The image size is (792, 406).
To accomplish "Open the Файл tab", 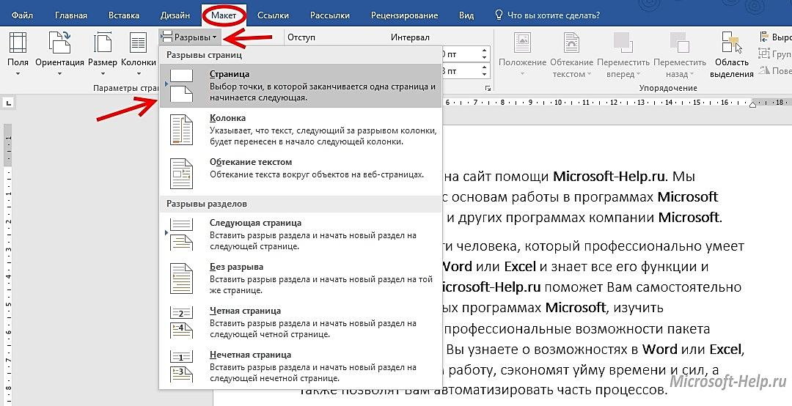I will click(22, 15).
